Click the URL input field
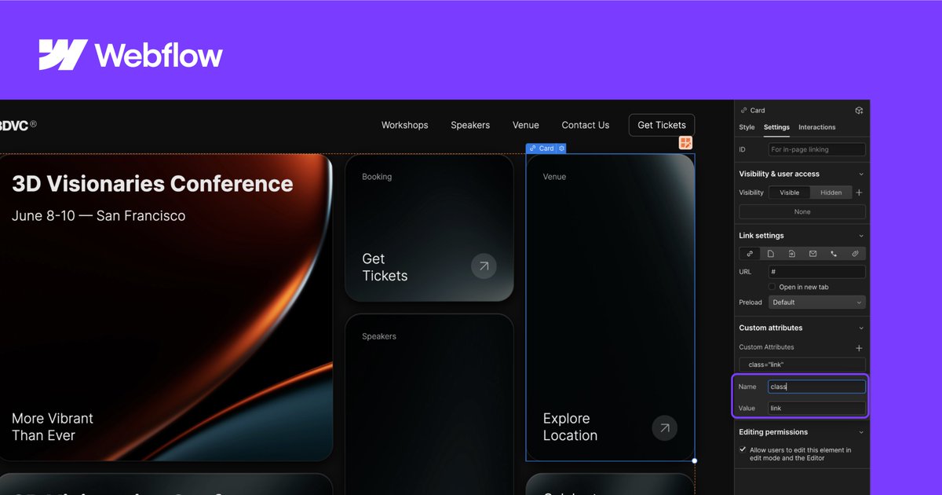Viewport: 942px width, 495px height. click(816, 272)
